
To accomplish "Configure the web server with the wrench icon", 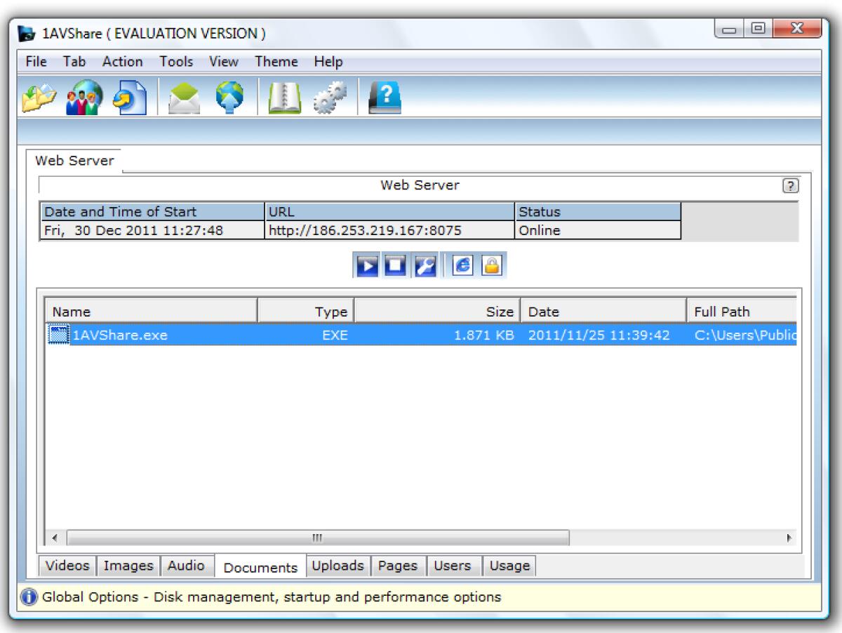I will [x=425, y=265].
